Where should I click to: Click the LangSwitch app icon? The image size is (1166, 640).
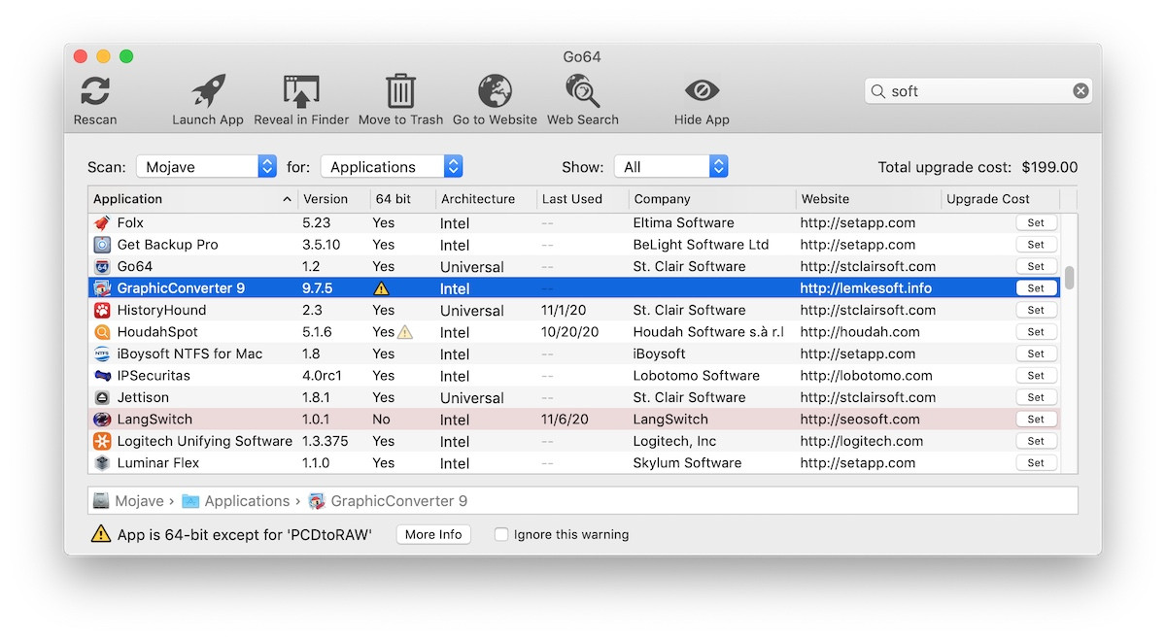tap(102, 420)
